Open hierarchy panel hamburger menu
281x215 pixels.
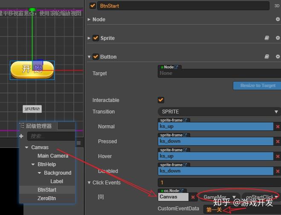79,143
